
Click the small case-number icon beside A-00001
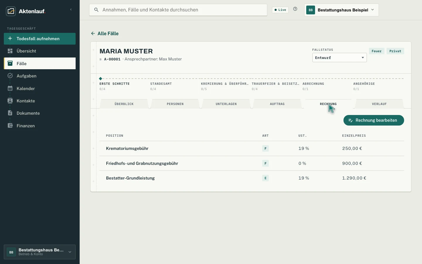[x=101, y=59]
